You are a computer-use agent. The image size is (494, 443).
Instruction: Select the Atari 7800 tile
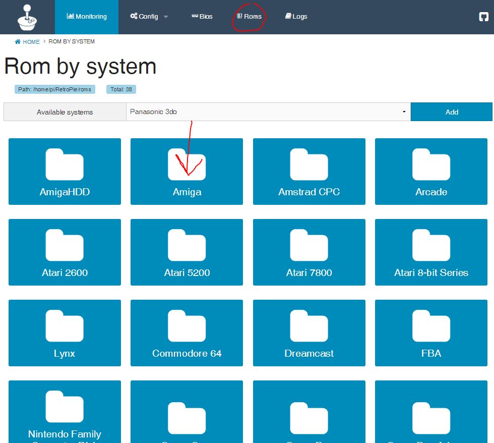[309, 252]
